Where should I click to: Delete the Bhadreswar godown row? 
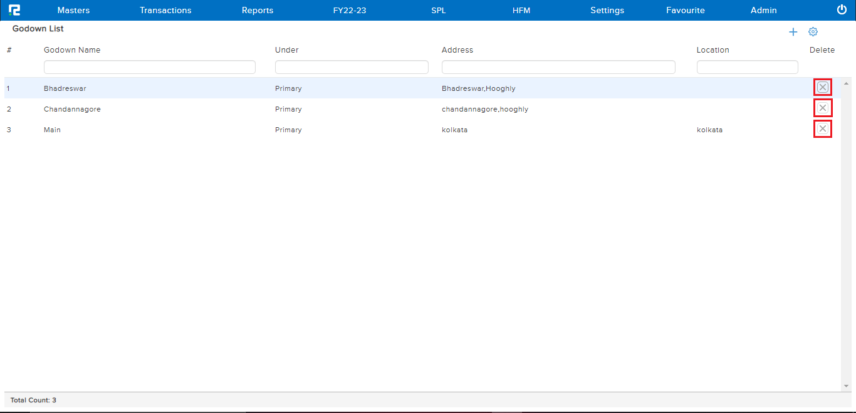[822, 88]
